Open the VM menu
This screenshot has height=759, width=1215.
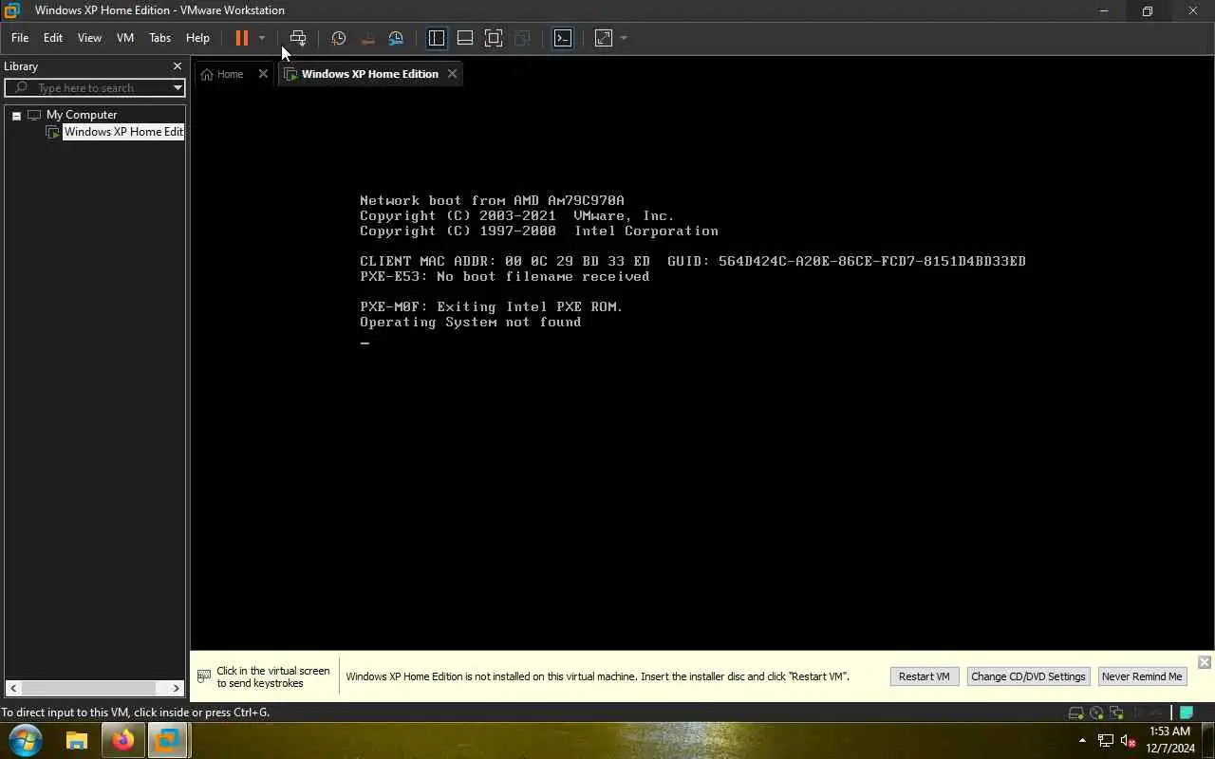(x=125, y=38)
